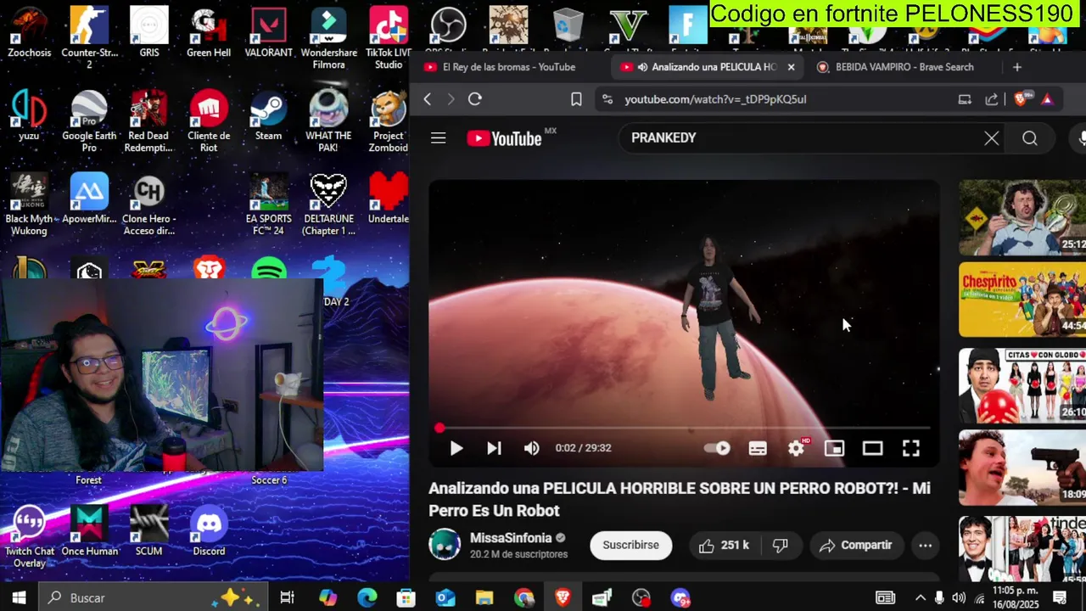Open the Windows Start menu
Viewport: 1086px width, 611px height.
19,597
